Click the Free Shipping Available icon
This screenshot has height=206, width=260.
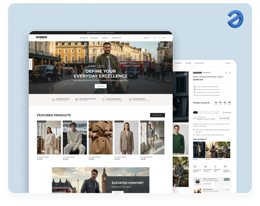(205, 166)
